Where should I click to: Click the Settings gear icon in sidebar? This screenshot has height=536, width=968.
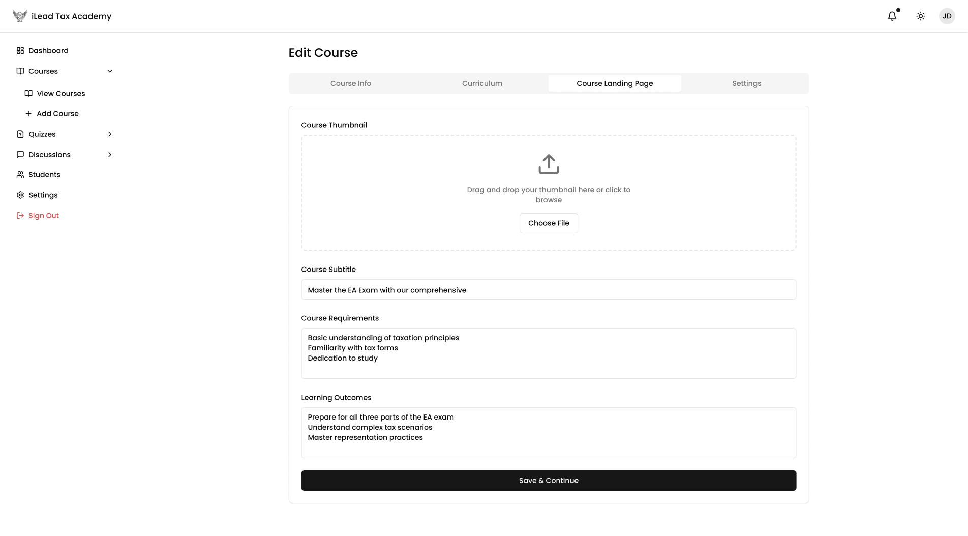tap(20, 195)
